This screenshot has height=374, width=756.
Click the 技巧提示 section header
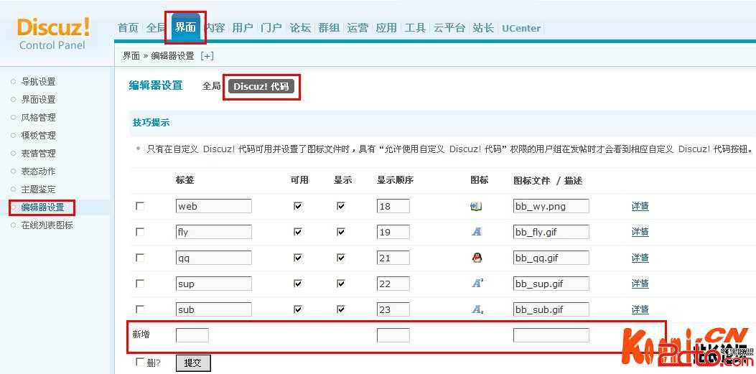click(151, 123)
